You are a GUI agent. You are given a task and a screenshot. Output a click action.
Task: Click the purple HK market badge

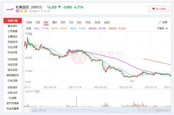tap(17, 11)
